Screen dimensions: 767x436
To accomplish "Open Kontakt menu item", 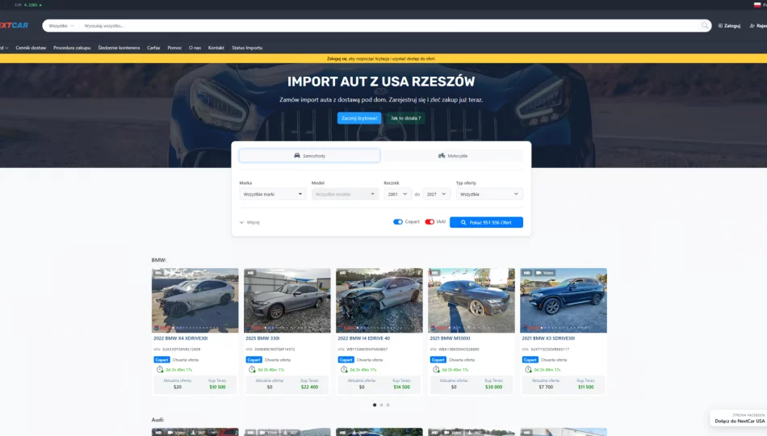I will tap(216, 48).
